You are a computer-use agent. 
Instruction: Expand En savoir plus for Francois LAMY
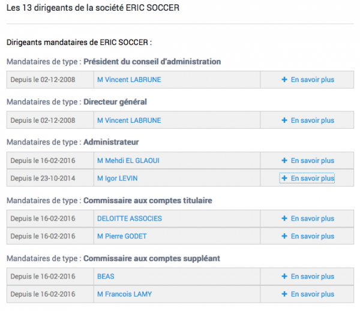click(x=308, y=294)
